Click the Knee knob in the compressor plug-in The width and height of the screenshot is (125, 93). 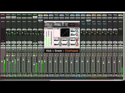pyautogui.click(x=60, y=40)
